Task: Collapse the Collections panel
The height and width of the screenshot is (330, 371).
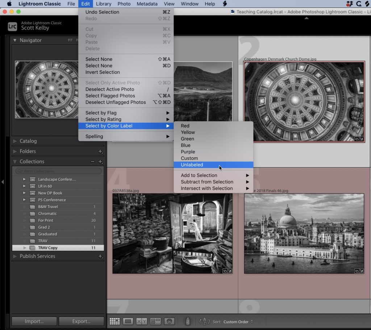Action: pos(15,162)
